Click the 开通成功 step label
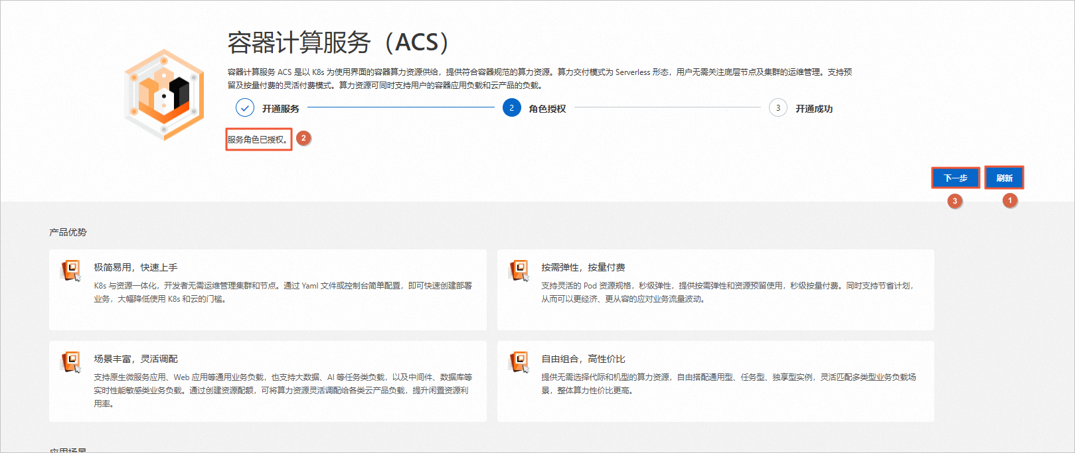 coord(814,109)
